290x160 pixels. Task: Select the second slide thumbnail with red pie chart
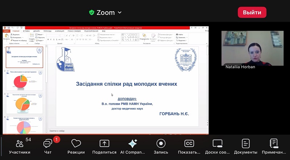(24, 80)
